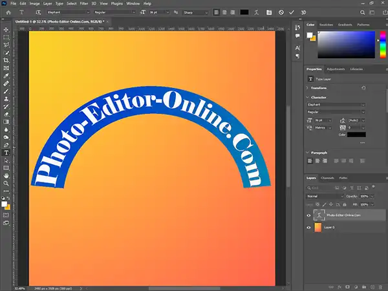Select the Gradient tool

(x=6, y=122)
